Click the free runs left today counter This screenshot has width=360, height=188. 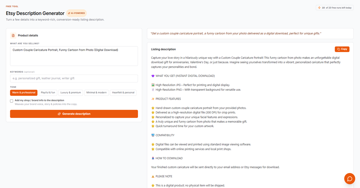334,8
